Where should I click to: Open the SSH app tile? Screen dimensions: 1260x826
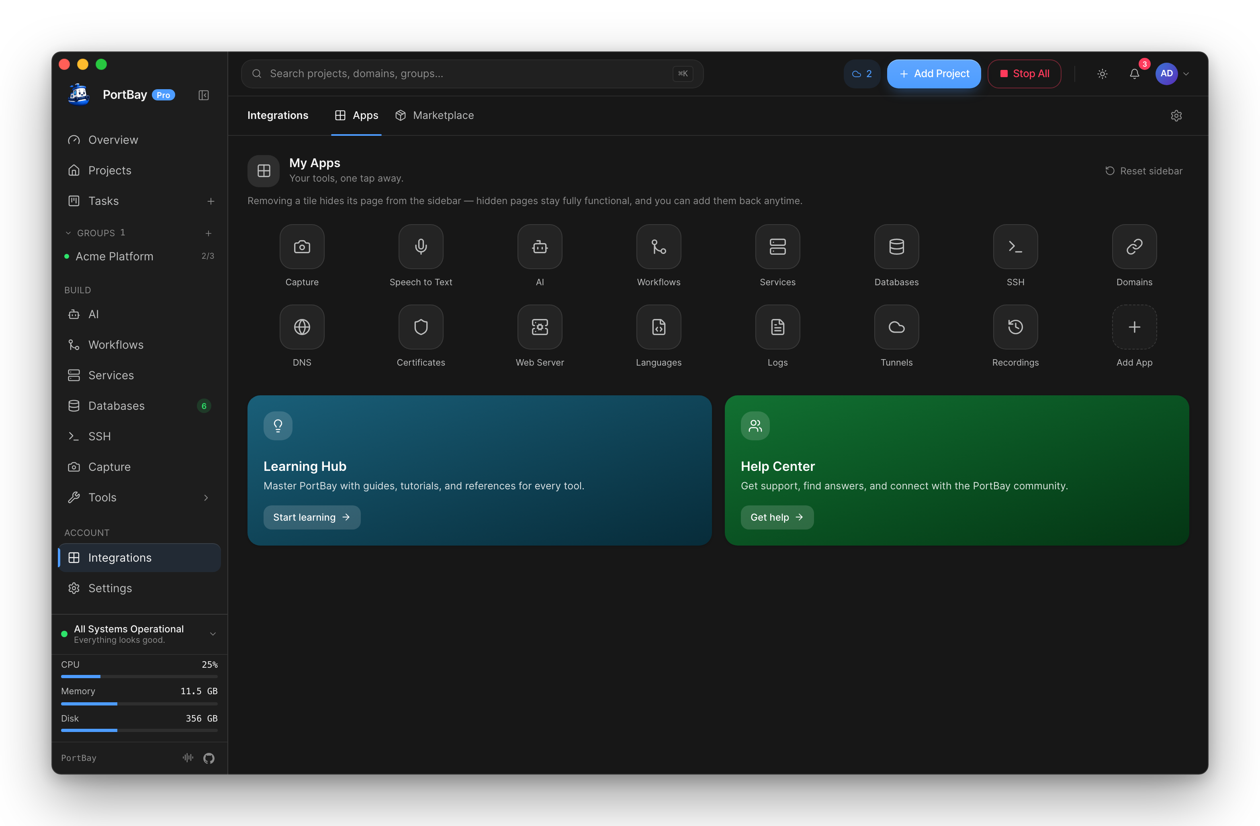click(x=1015, y=247)
